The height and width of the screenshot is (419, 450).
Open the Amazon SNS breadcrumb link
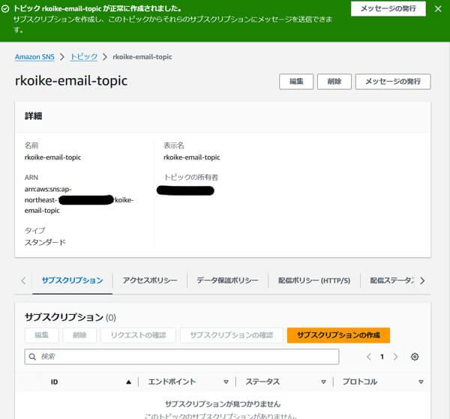[x=34, y=57]
